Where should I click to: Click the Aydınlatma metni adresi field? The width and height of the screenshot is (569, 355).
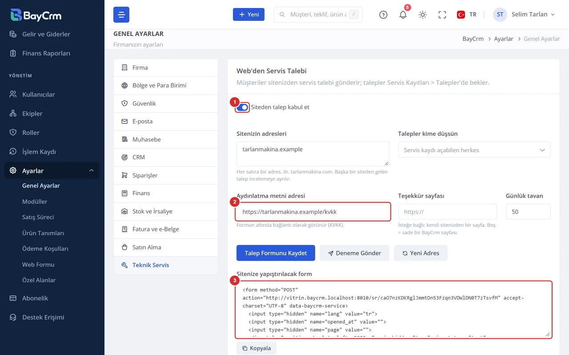[x=313, y=212]
